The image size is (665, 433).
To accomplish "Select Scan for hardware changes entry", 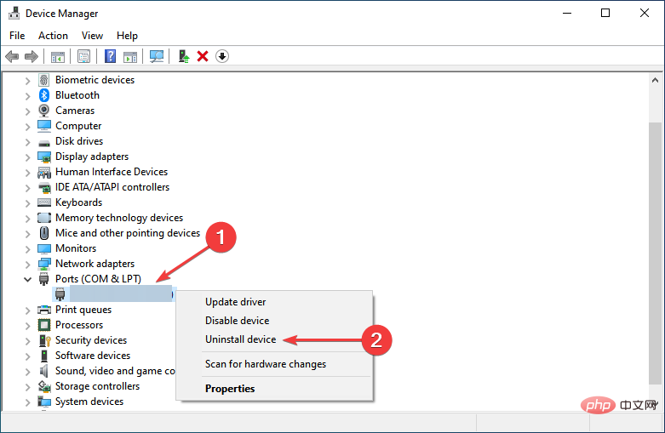I will 265,364.
